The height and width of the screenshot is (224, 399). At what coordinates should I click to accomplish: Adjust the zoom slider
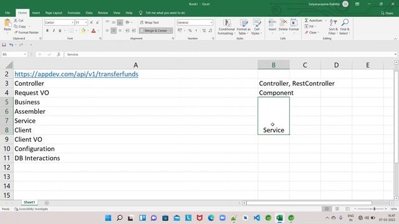[x=374, y=209]
